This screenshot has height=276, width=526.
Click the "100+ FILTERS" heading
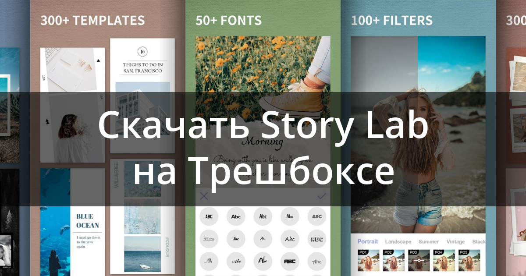tap(392, 20)
